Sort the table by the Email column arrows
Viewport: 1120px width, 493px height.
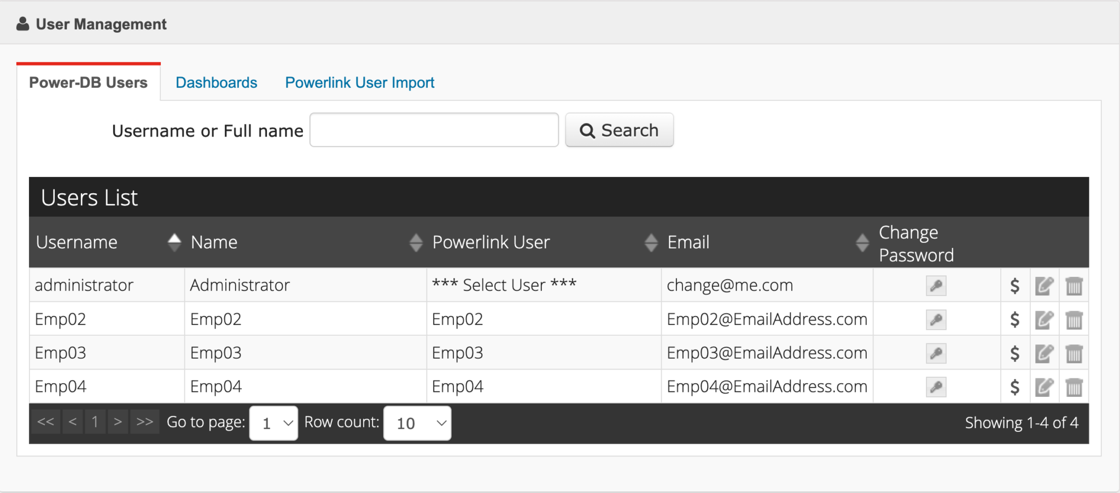862,242
